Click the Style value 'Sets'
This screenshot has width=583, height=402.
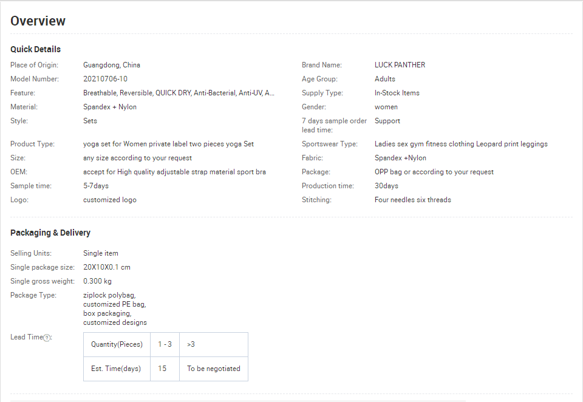90,121
